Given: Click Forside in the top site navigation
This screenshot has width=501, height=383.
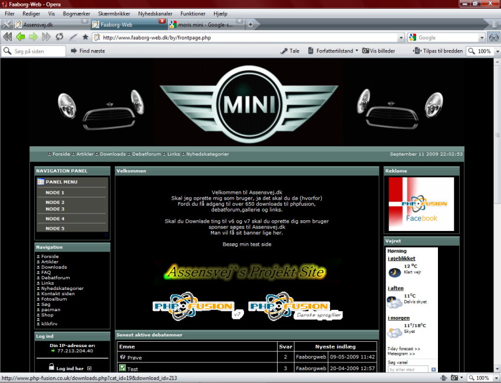Looking at the screenshot, I should point(61,154).
